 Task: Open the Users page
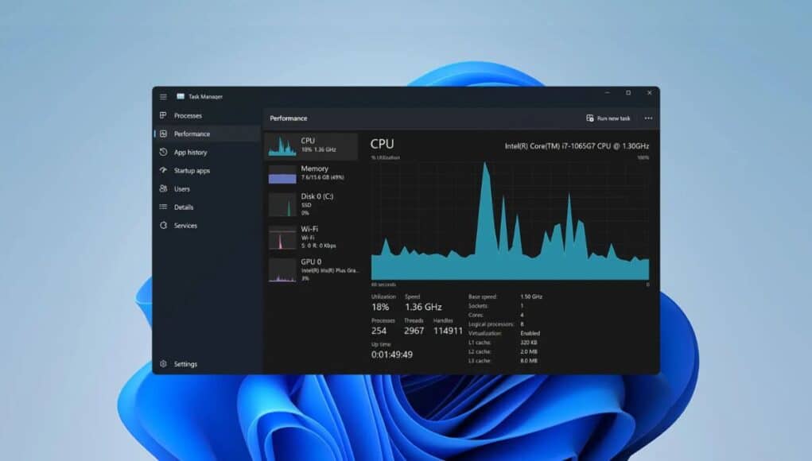coord(182,189)
